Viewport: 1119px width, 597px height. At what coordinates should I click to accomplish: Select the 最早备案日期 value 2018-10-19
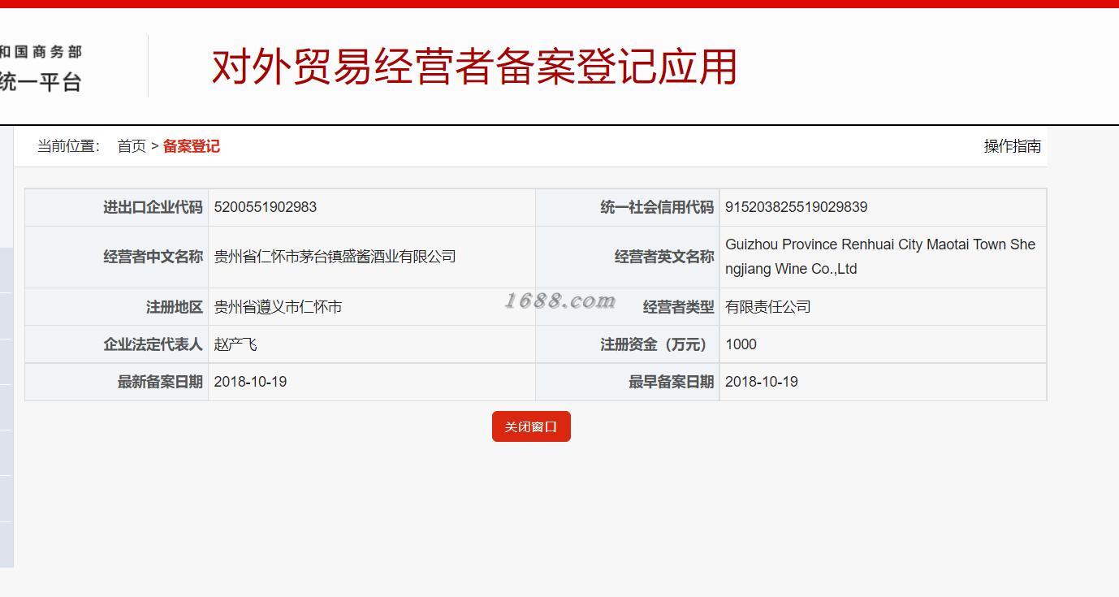click(x=762, y=382)
